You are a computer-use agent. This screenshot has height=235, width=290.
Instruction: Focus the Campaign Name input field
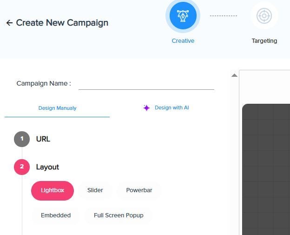146,84
